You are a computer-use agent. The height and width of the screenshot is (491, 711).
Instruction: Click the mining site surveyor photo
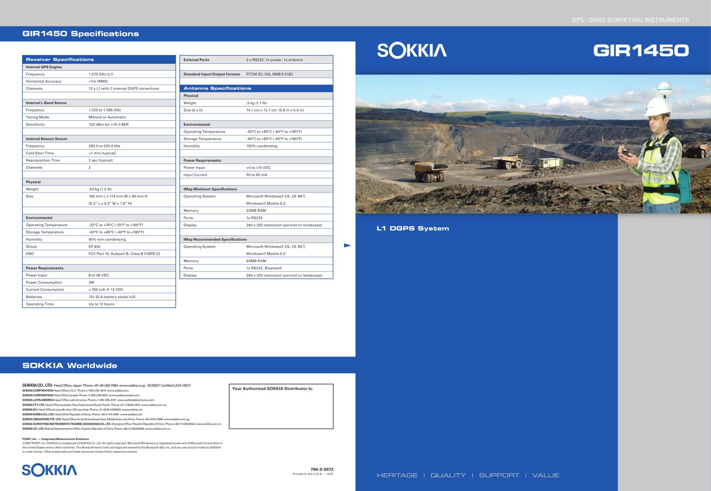pyautogui.click(x=533, y=144)
